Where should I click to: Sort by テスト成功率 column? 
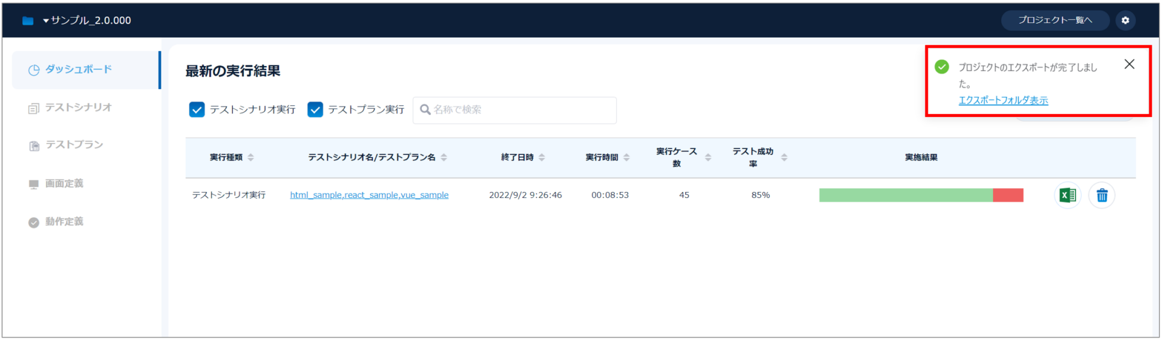coord(784,157)
